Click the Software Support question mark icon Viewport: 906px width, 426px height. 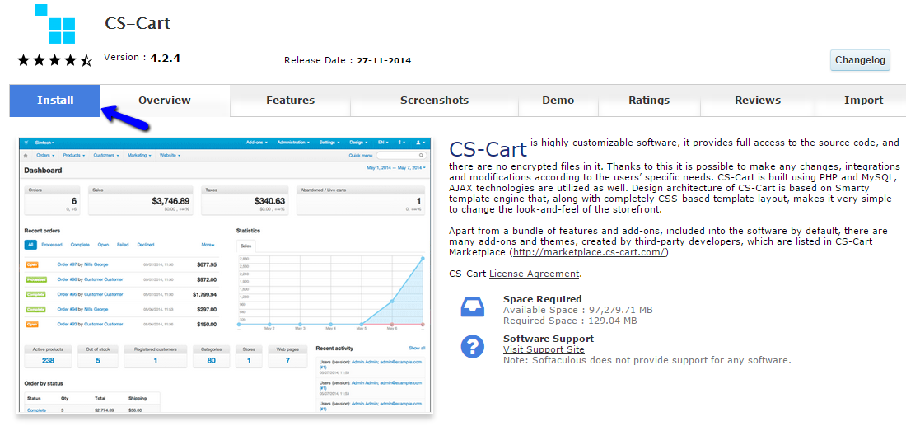(472, 346)
